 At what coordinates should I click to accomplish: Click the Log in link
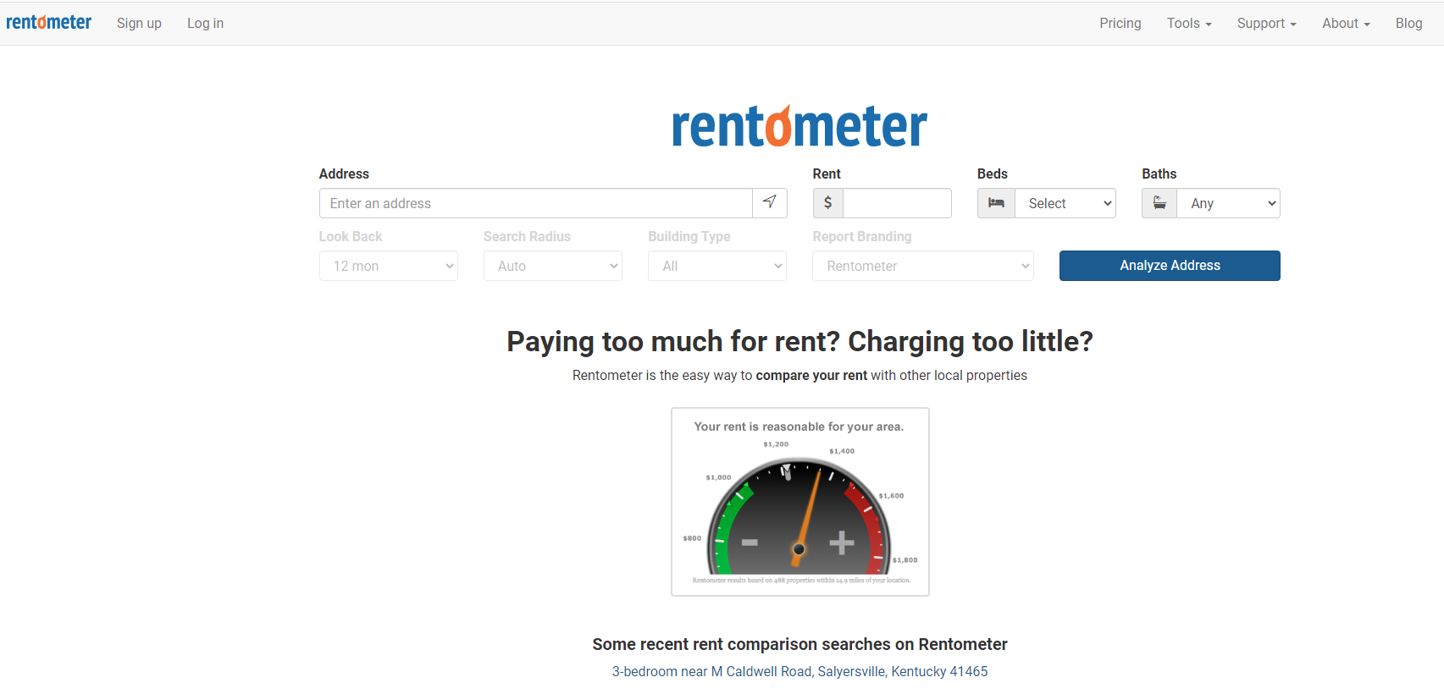coord(205,24)
